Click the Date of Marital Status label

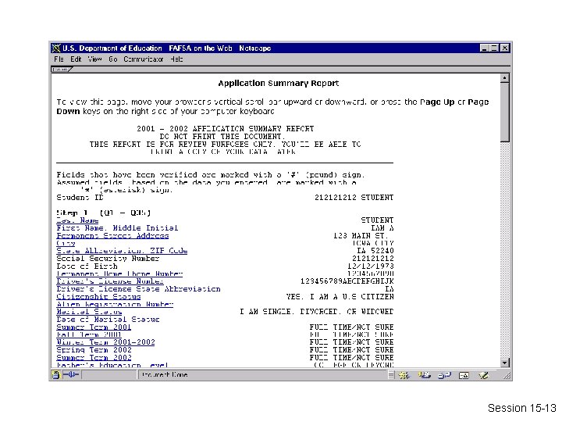click(108, 320)
